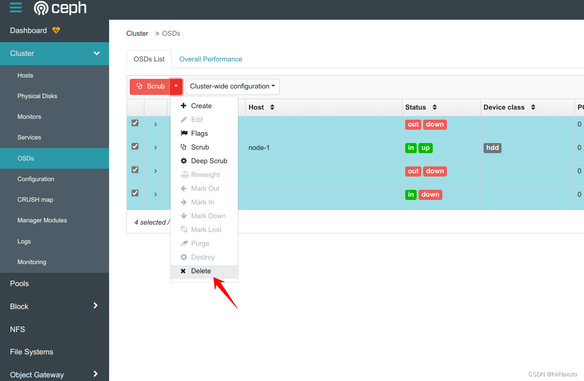Click the red Scrub button
Image resolution: width=584 pixels, height=381 pixels.
(150, 86)
